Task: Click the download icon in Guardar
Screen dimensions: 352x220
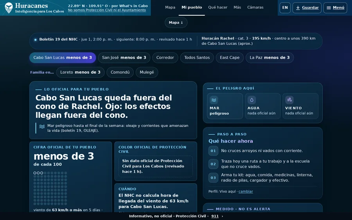Action: point(298,8)
